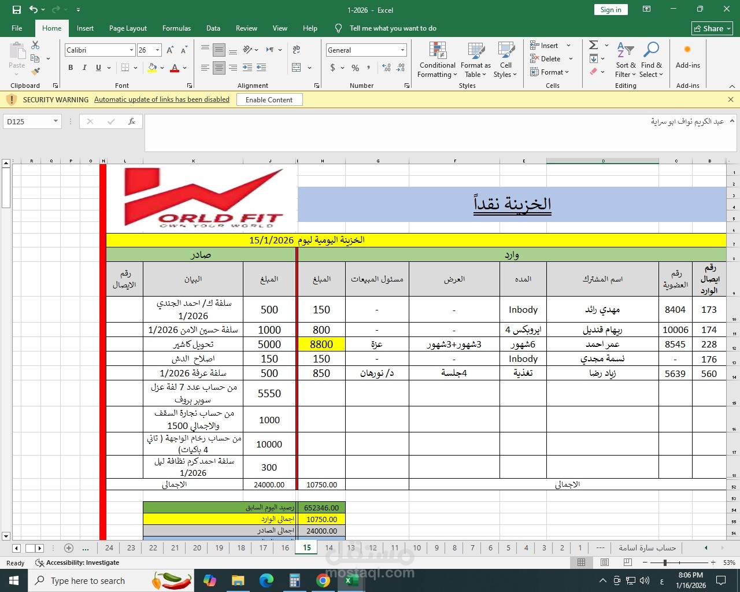Open the Calibri font name dropdown

pyautogui.click(x=132, y=50)
